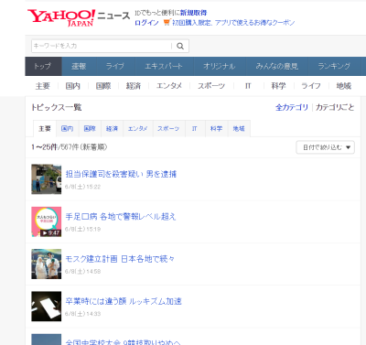Click the magnifying glass search icon
Viewport: 366px width, 345px height.
[180, 46]
